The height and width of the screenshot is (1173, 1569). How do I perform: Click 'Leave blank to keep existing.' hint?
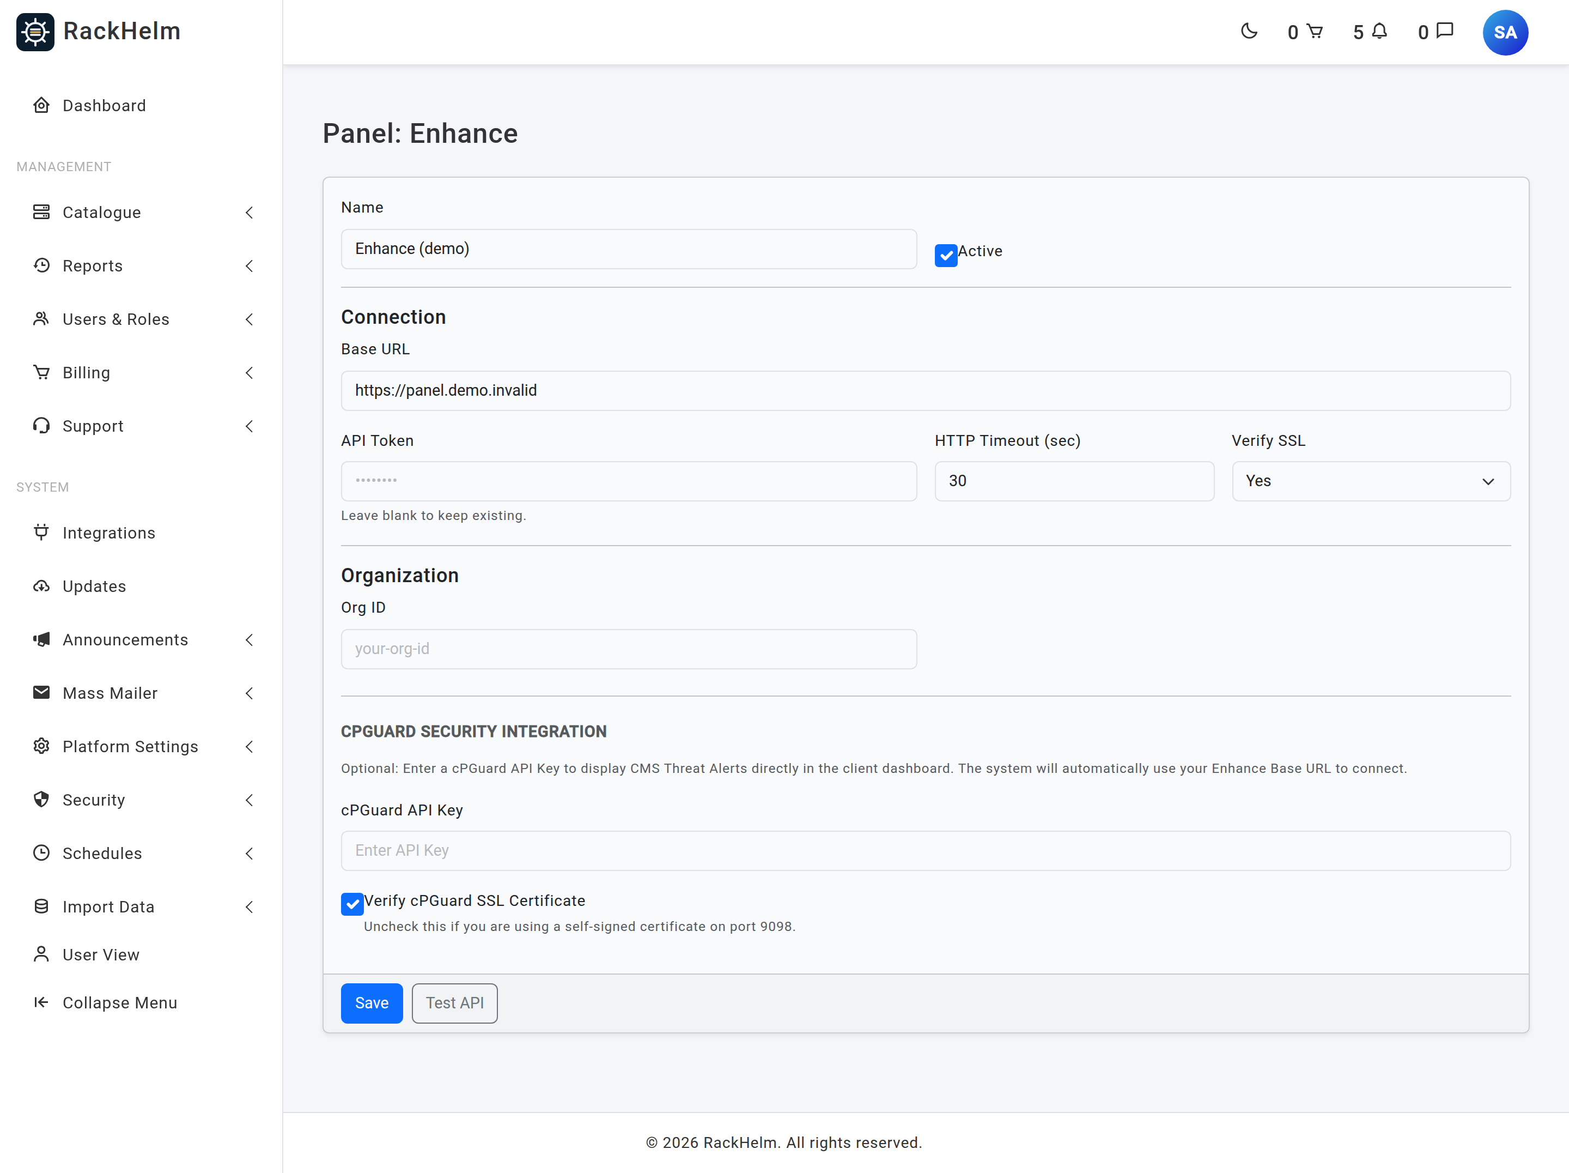click(x=434, y=516)
